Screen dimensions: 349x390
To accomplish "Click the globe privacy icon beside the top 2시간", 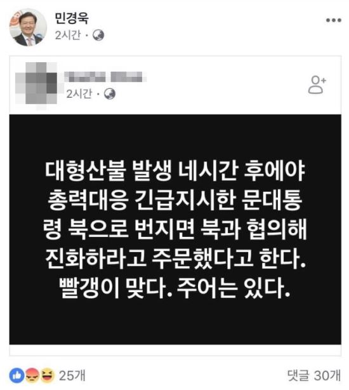I will pos(98,35).
